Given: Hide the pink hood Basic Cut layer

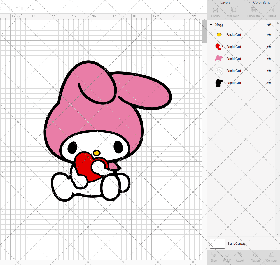Looking at the screenshot, I should 269,59.
